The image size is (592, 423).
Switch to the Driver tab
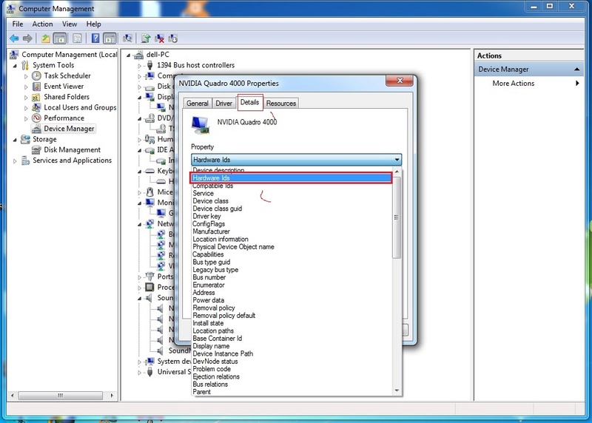tap(224, 103)
